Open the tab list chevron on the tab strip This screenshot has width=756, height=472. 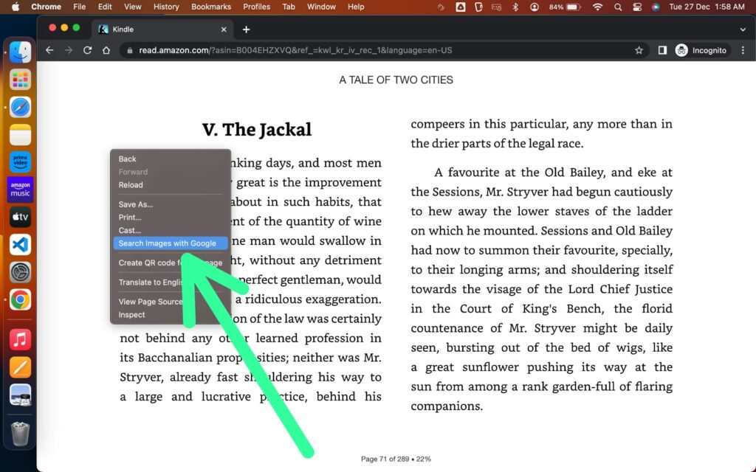(744, 29)
